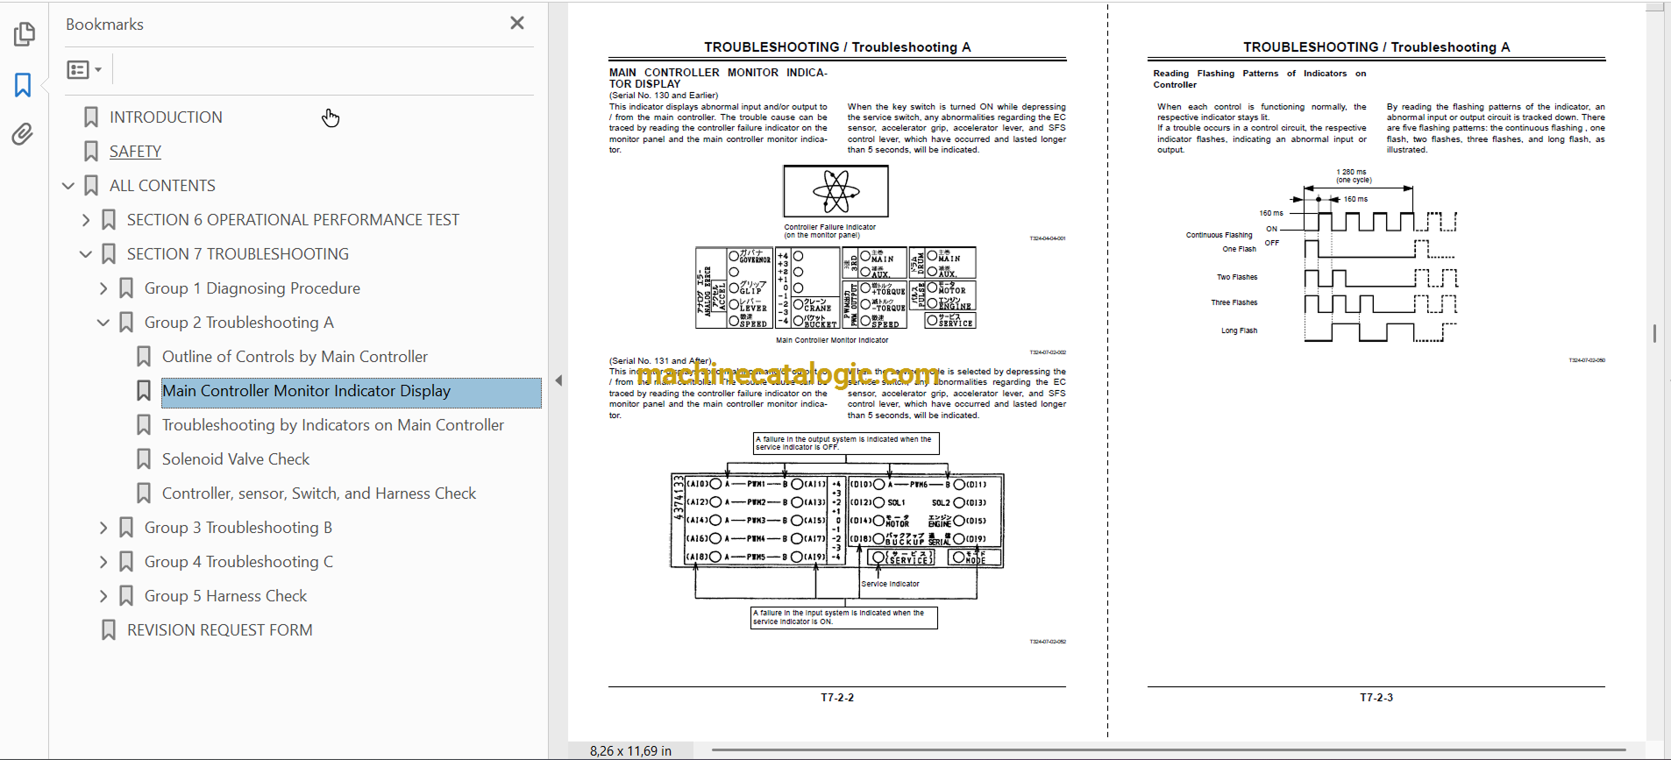Click the bookmark icon beside SAFETY
Image resolution: width=1671 pixels, height=760 pixels.
coord(91,151)
